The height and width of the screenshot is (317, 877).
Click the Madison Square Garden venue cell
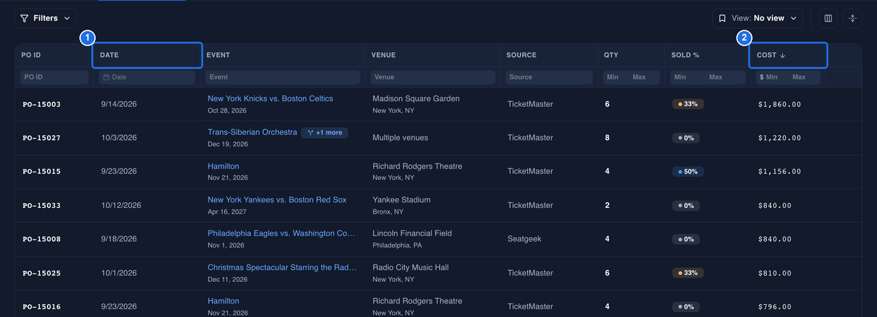[416, 98]
